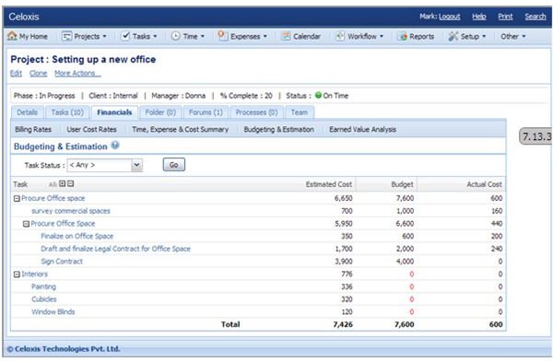
Task: Open Finalize on Office Space task
Action: 77,237
